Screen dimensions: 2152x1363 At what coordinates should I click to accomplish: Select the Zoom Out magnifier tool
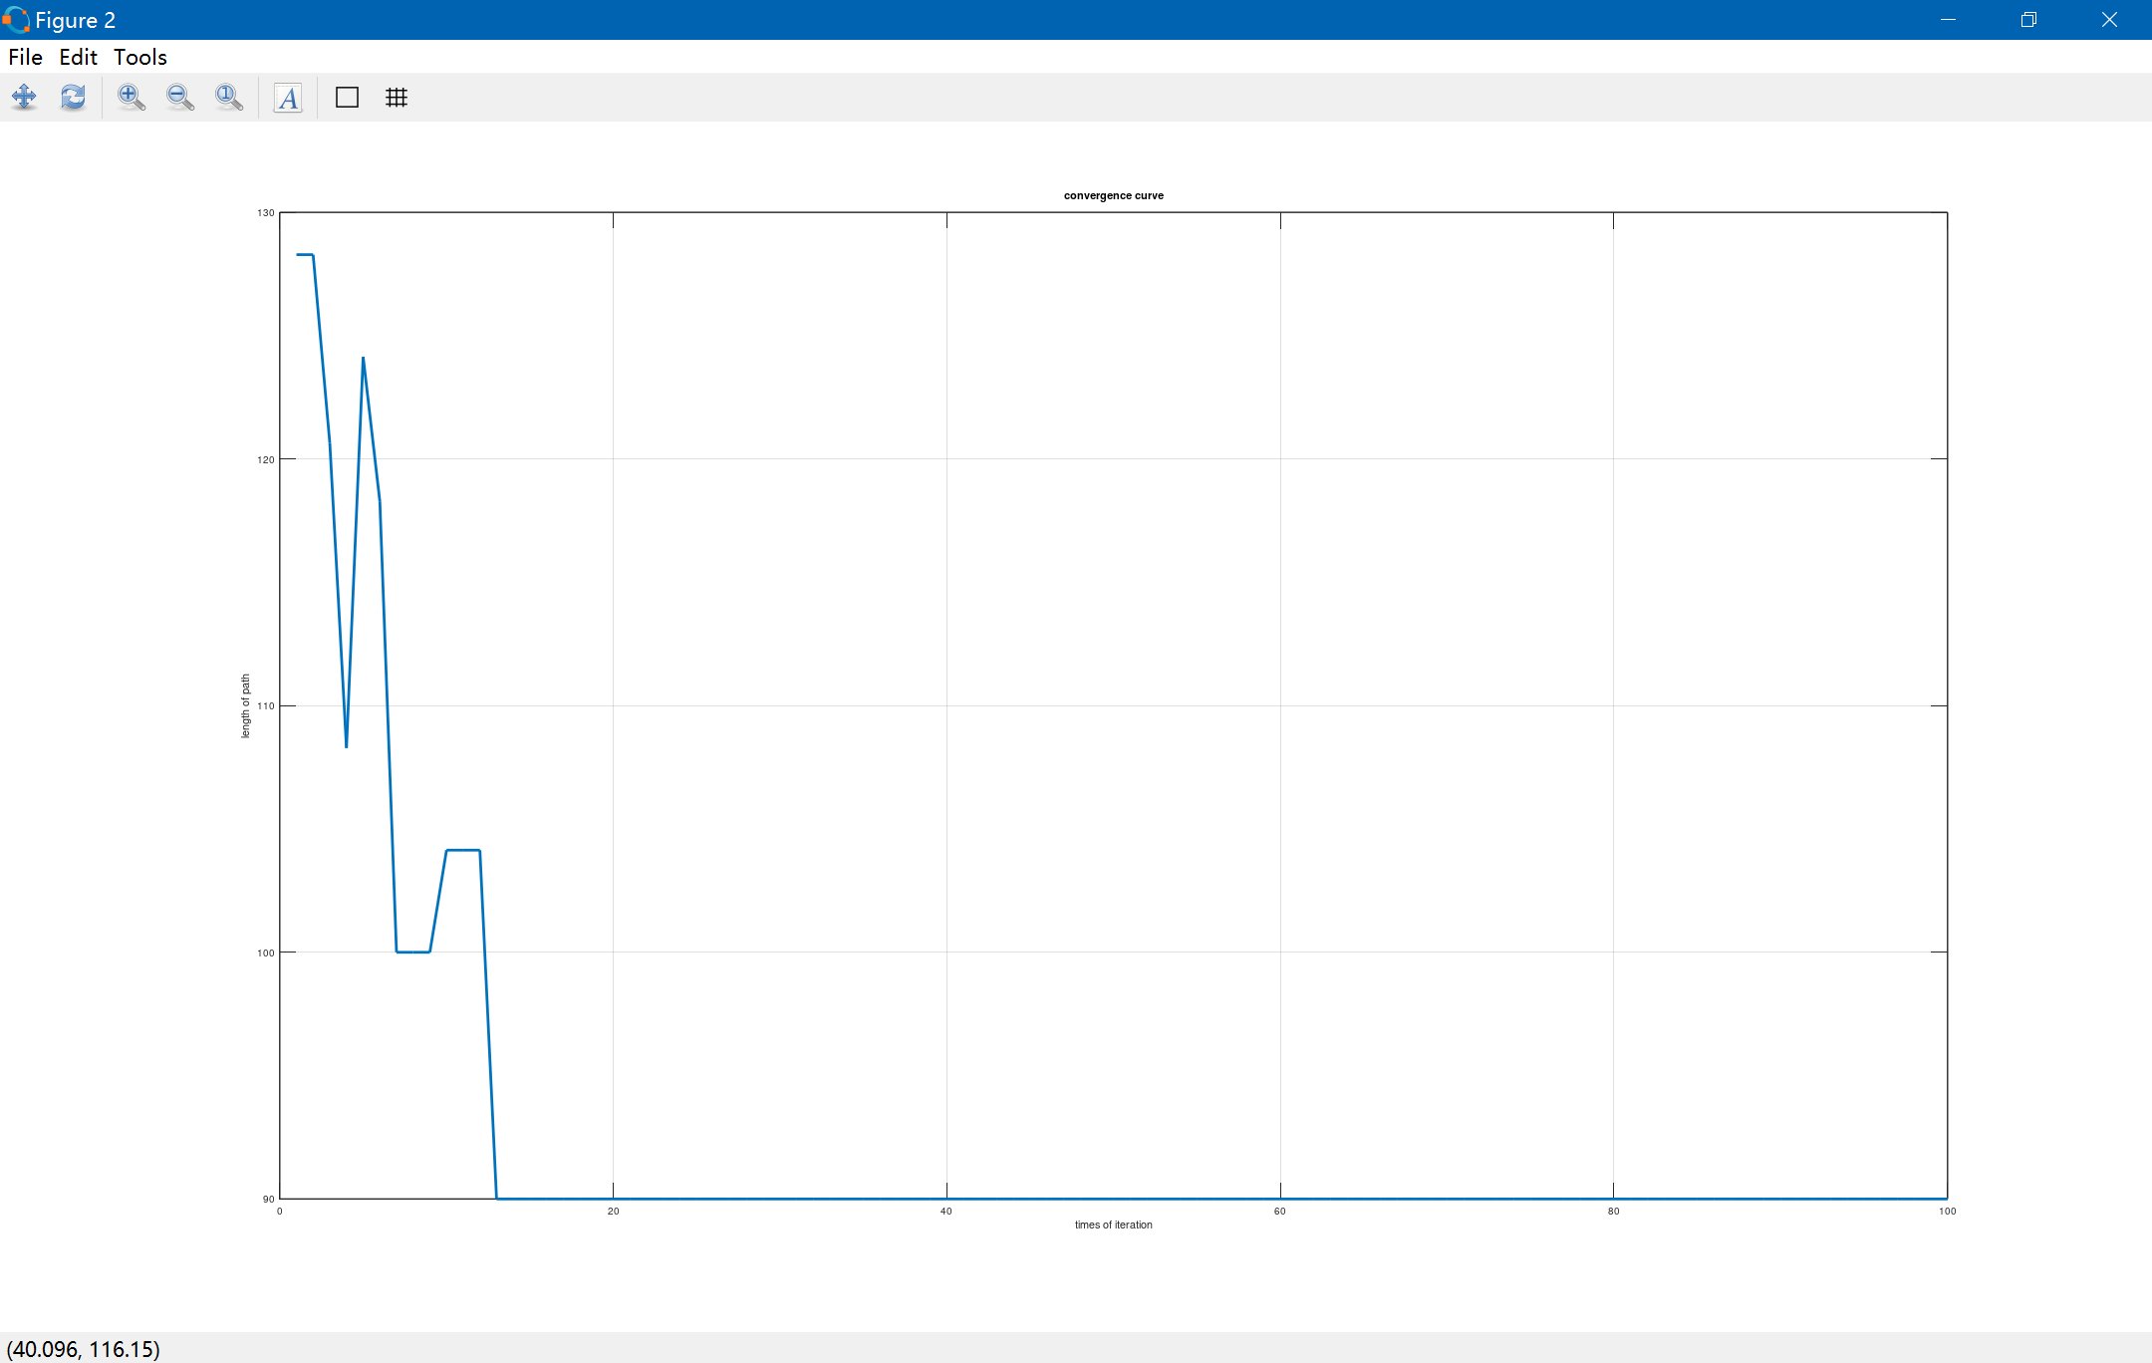tap(179, 97)
